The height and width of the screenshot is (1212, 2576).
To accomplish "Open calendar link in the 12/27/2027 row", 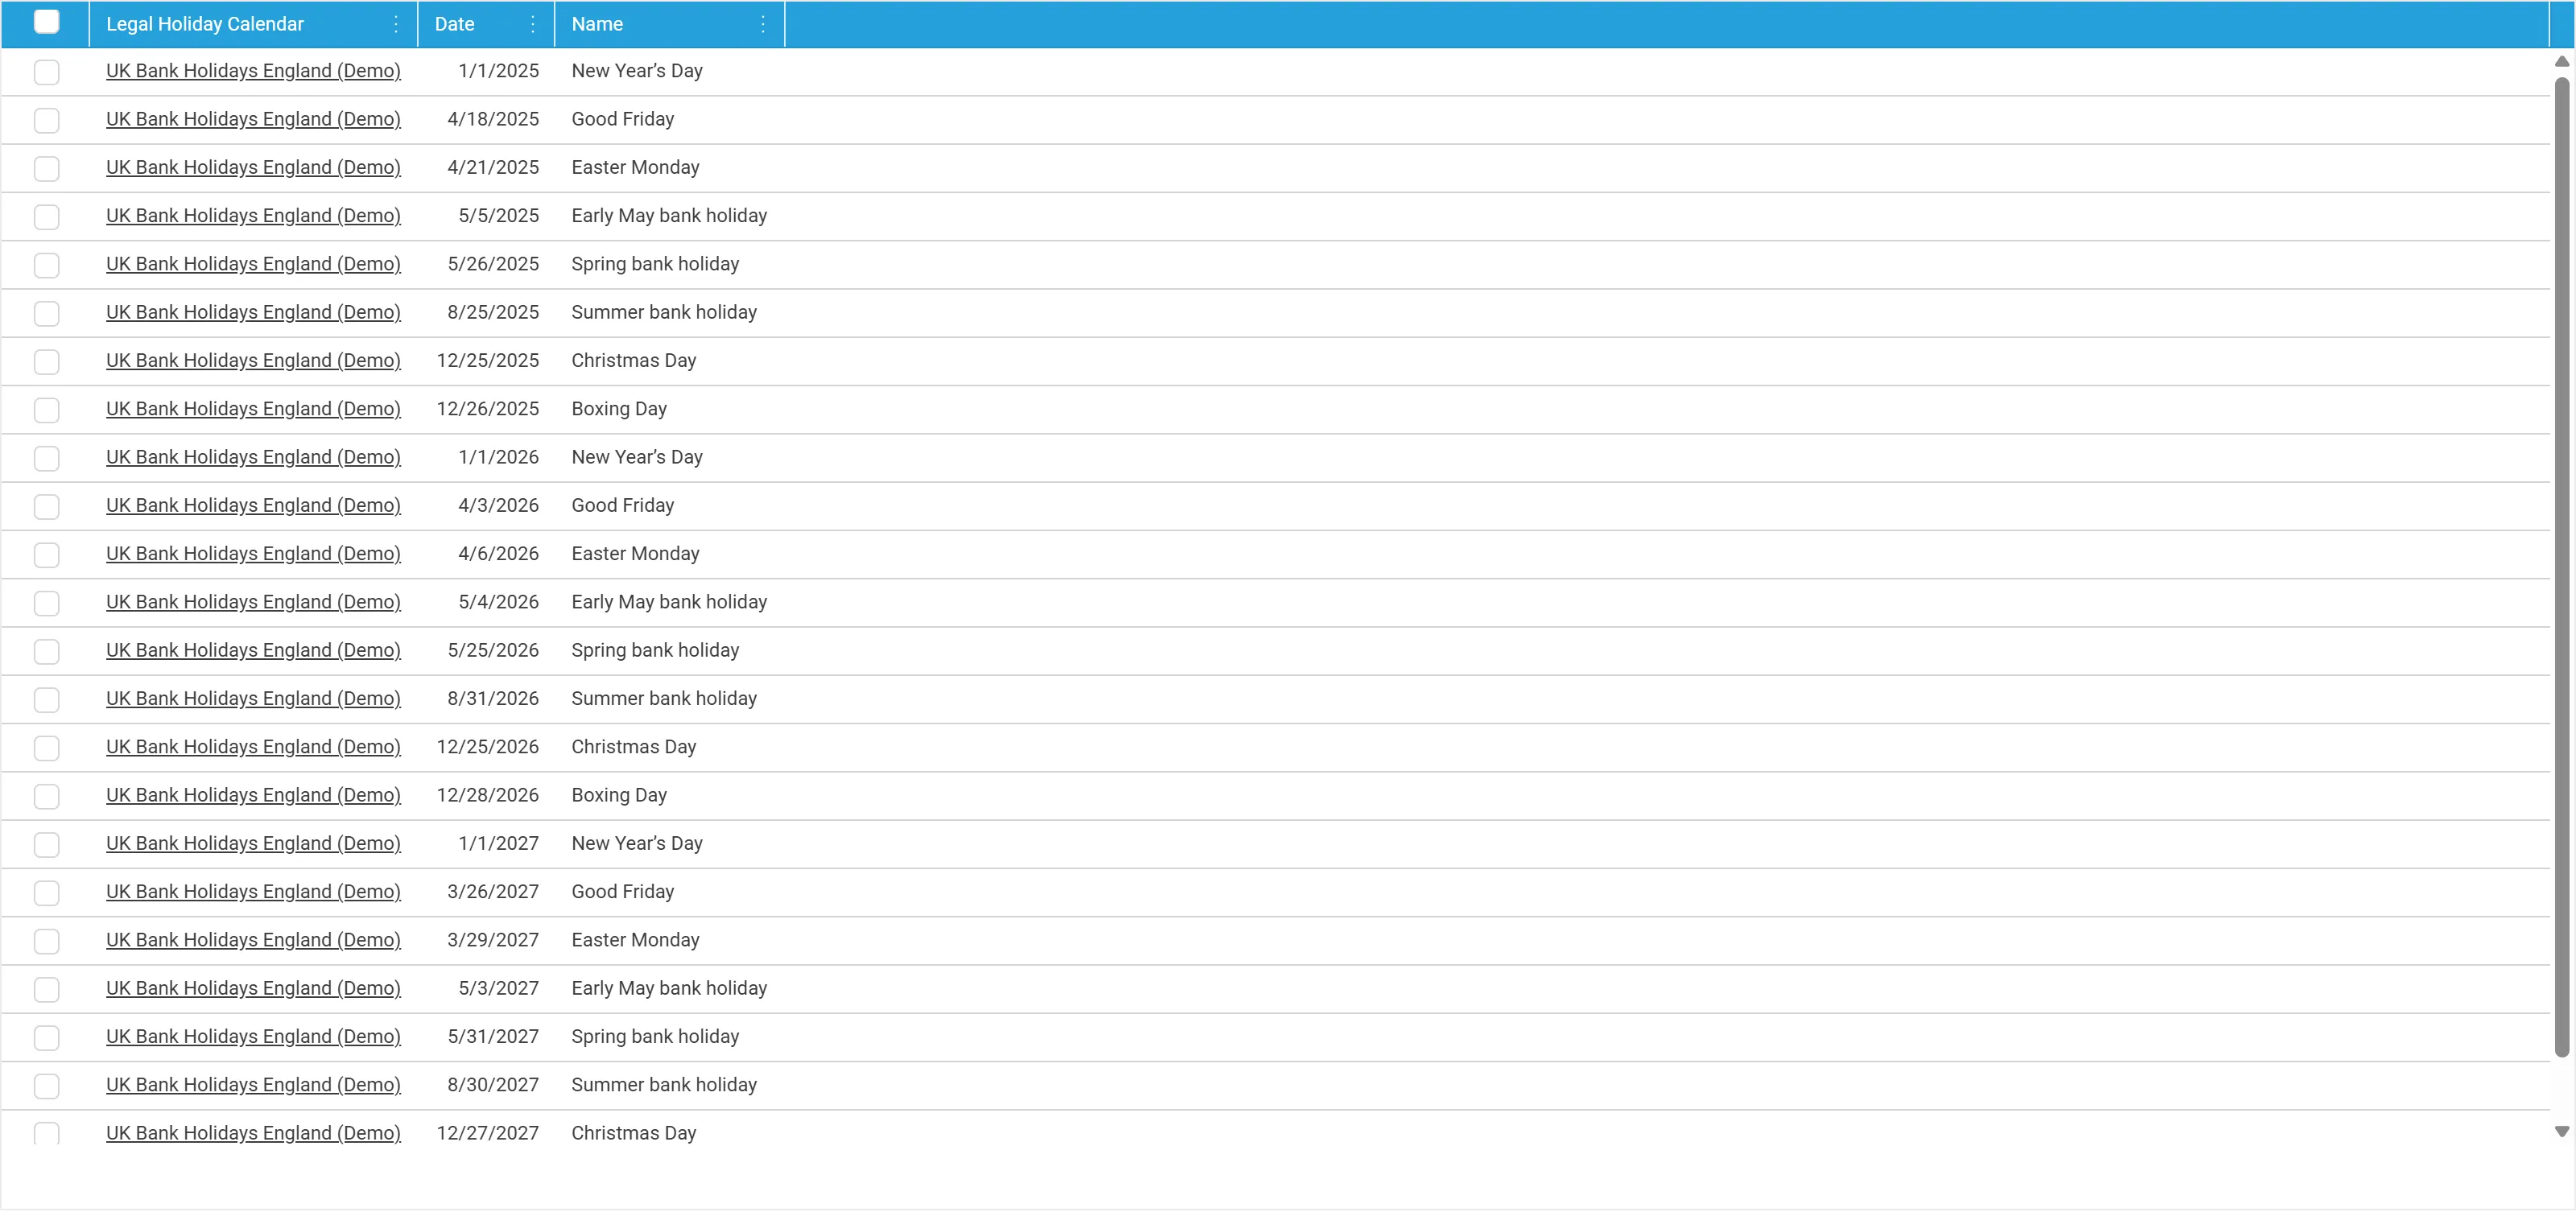I will [x=253, y=1133].
